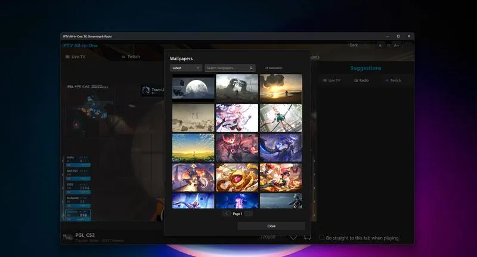Select the blue dragon character wallpaper
This screenshot has width=477, height=257.
click(281, 147)
